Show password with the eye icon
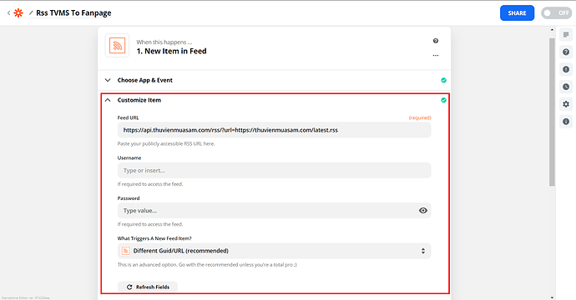576x300 pixels. tap(423, 211)
